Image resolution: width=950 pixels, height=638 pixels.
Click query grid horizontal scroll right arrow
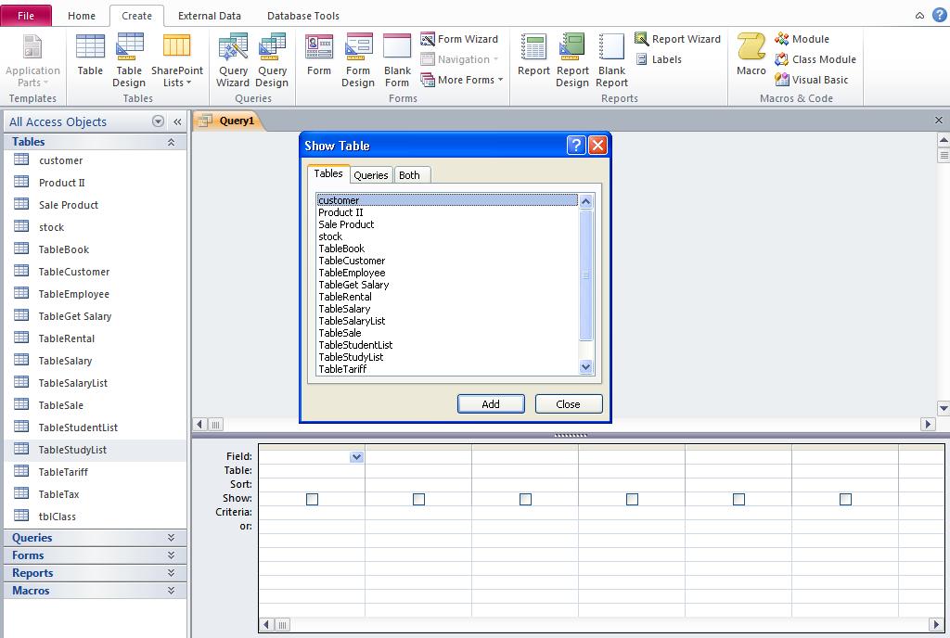point(937,624)
